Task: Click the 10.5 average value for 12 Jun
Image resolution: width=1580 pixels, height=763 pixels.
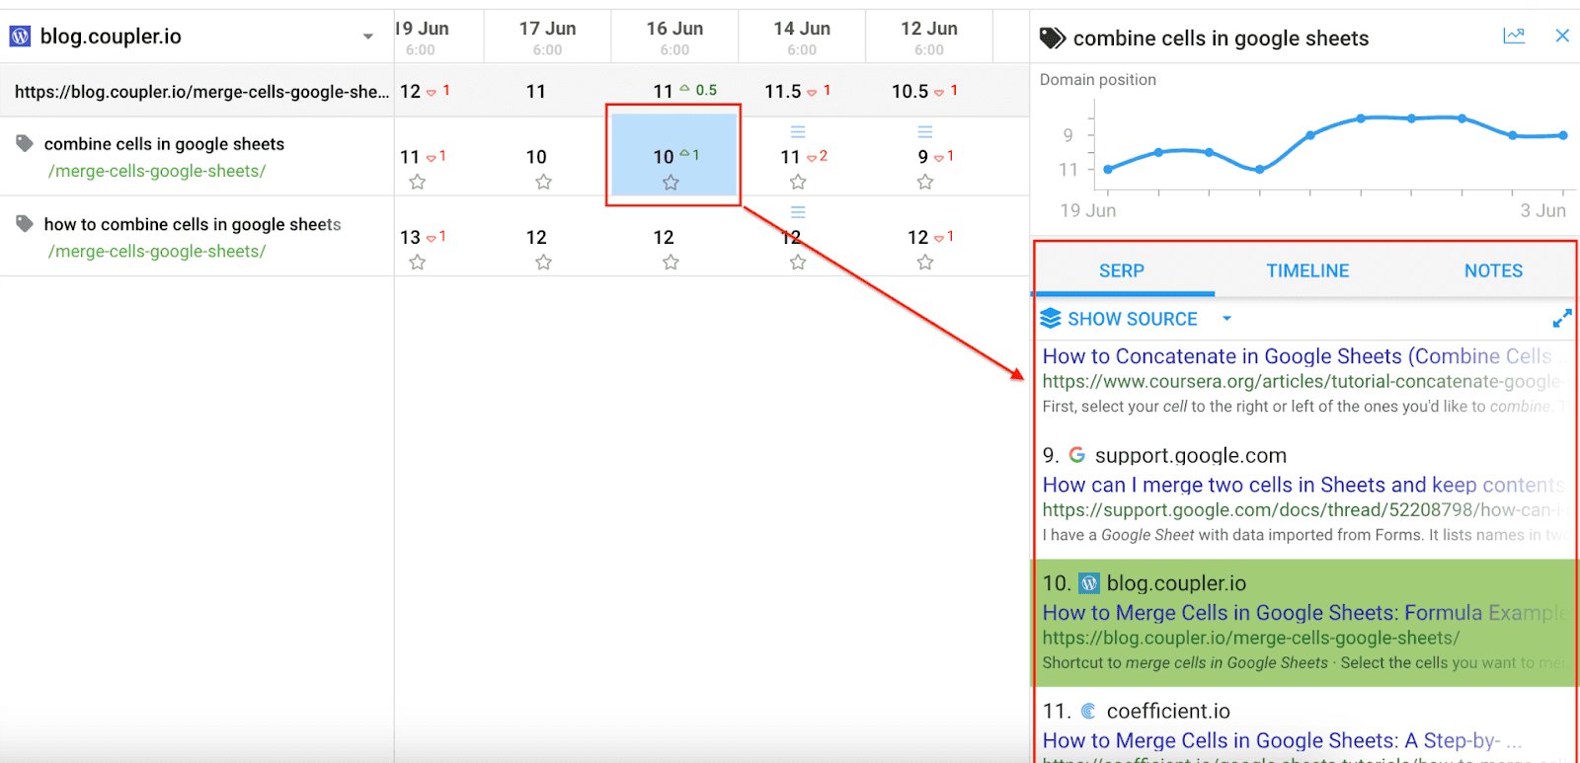Action: click(910, 92)
